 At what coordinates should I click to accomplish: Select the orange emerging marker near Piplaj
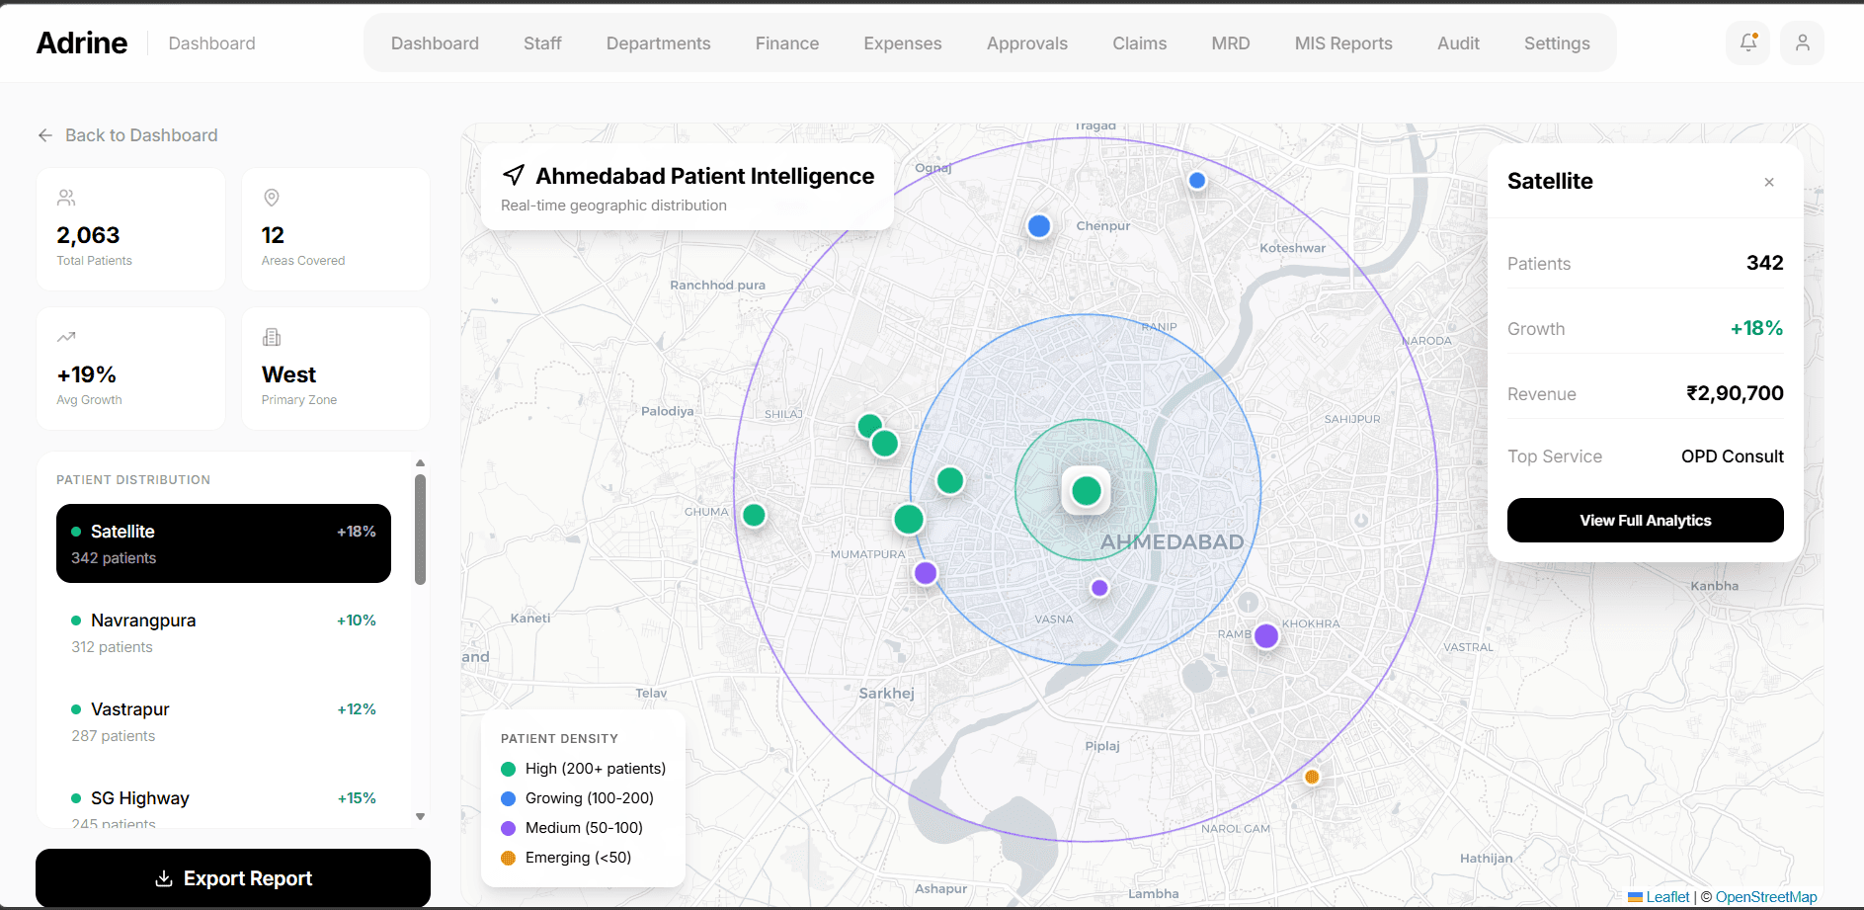[1312, 777]
